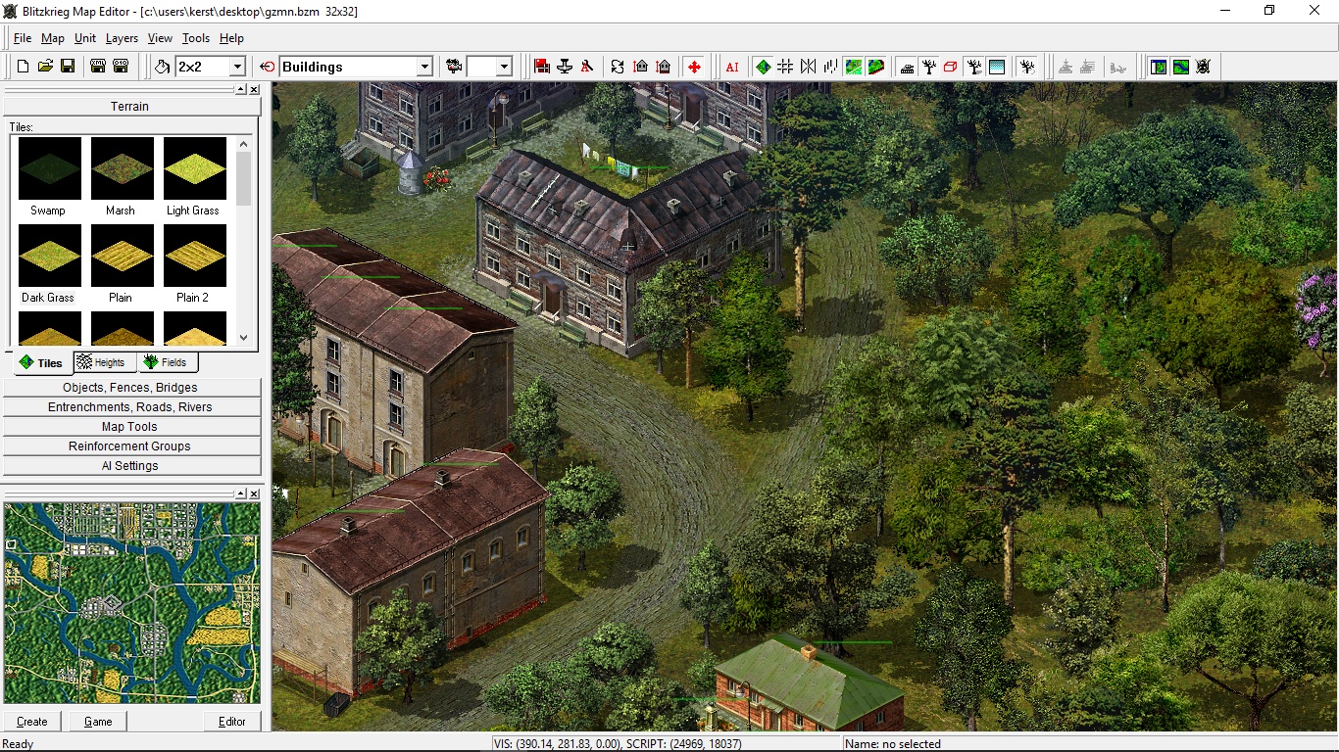The image size is (1339, 752).
Task: Click the Game button
Action: point(98,722)
